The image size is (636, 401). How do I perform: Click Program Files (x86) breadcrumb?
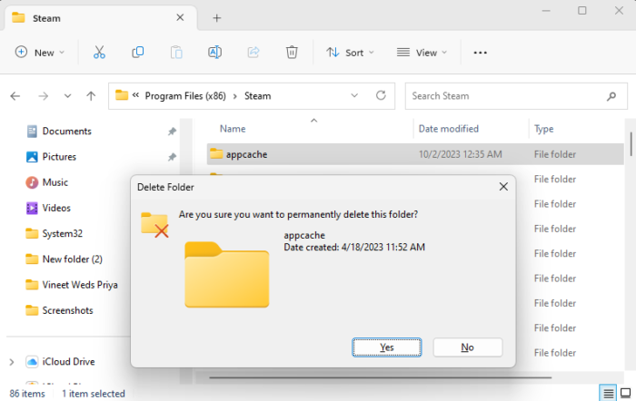click(185, 96)
